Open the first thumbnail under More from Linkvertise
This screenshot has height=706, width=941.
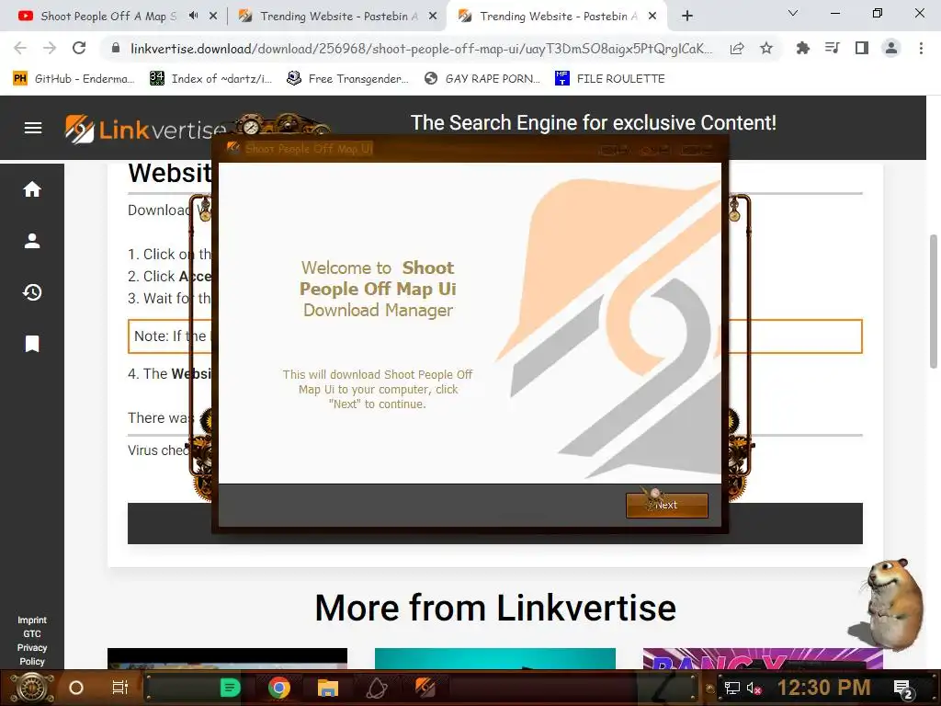pyautogui.click(x=228, y=658)
